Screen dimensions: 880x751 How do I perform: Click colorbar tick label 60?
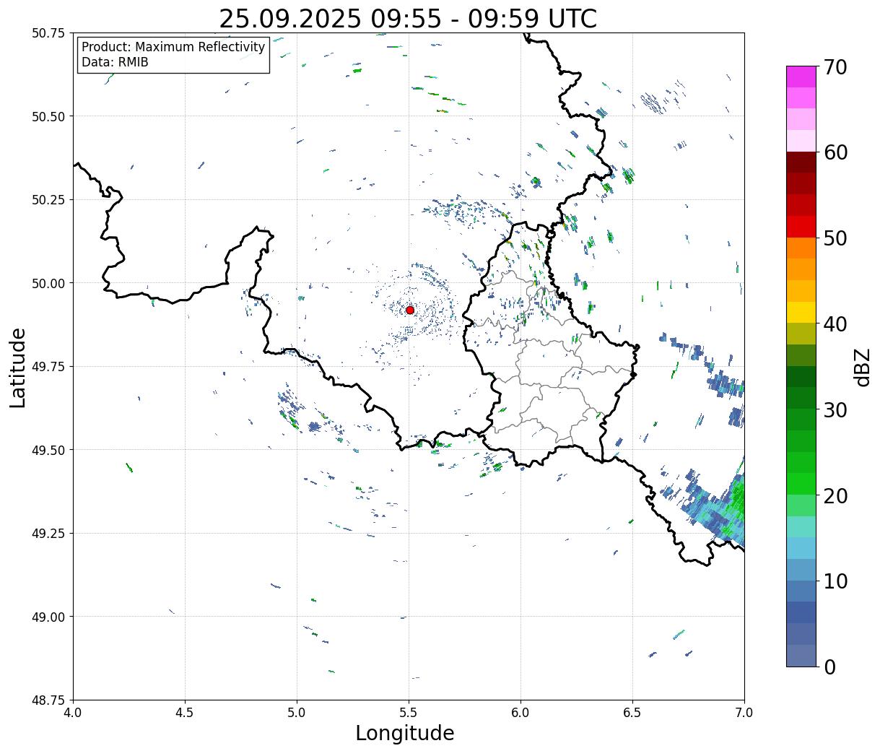click(835, 152)
